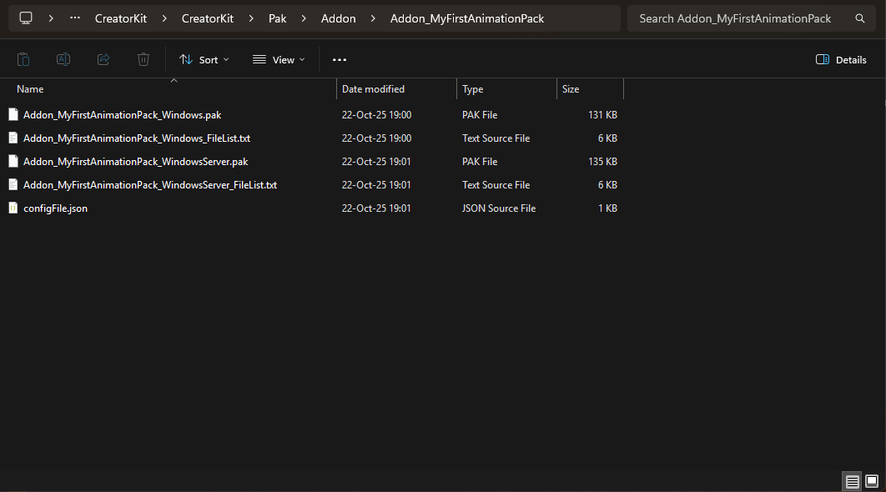The image size is (886, 492).
Task: Switch to large thumbnails view layout
Action: pos(872,481)
